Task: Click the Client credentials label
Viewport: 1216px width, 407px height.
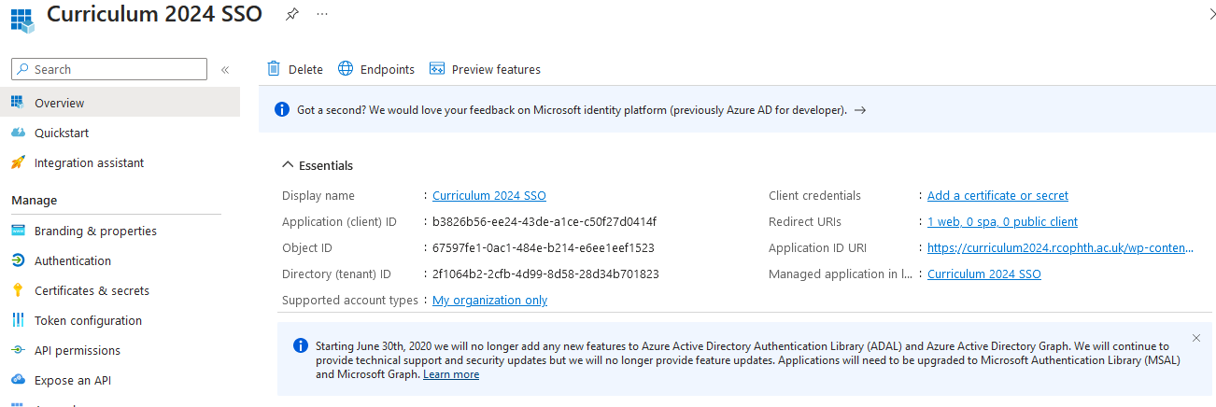Action: pos(814,195)
